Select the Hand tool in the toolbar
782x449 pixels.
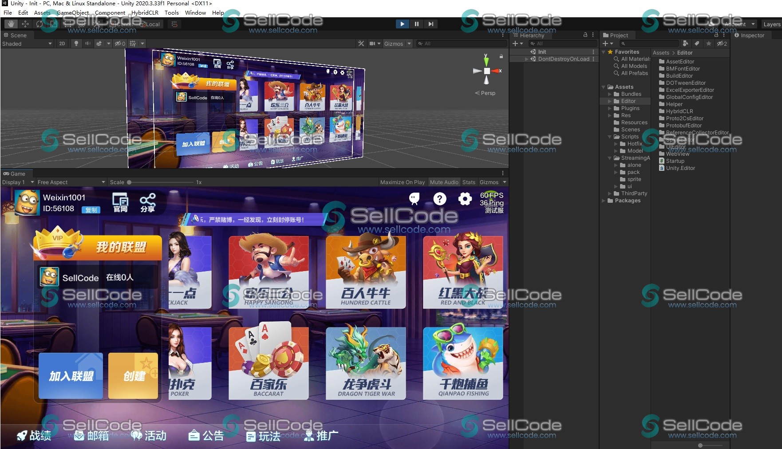11,24
